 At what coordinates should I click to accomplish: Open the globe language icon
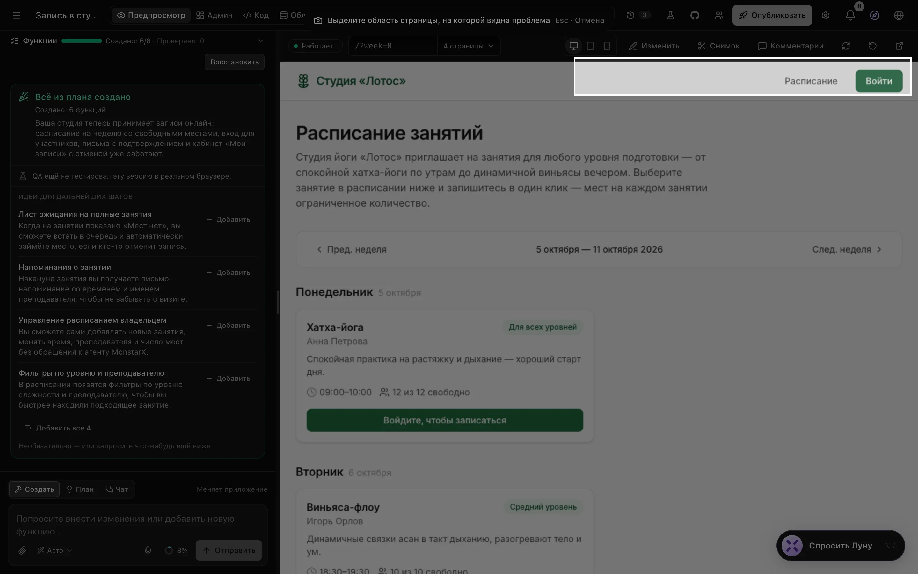tap(899, 15)
